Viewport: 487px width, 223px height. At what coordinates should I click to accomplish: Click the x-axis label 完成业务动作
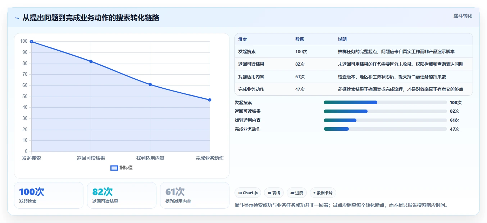tap(210, 158)
